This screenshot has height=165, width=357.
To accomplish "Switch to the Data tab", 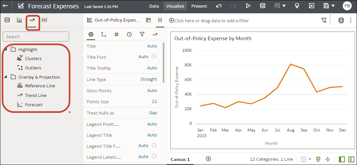I will pyautogui.click(x=154, y=6).
